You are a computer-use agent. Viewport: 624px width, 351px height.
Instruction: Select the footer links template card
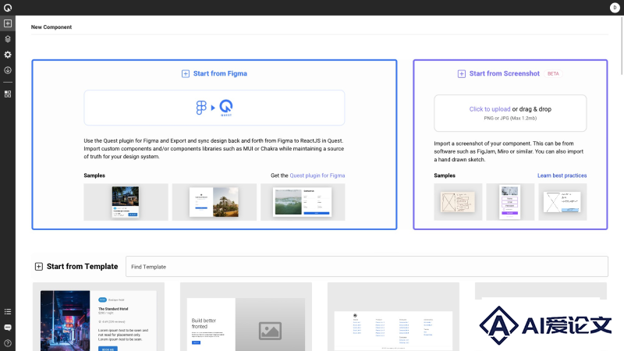pos(393,317)
